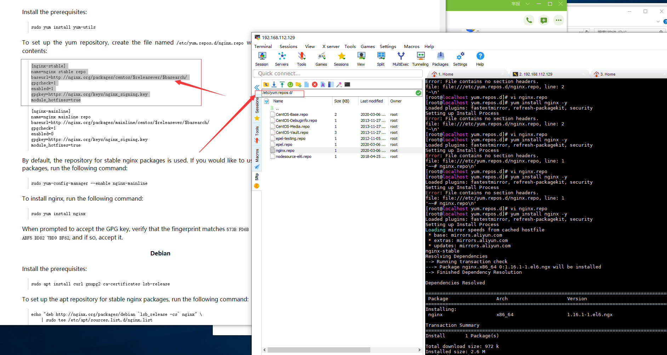Screen dimensions: 667x355
Task: Open terminal icon in SFTP toolbar
Action: (347, 84)
